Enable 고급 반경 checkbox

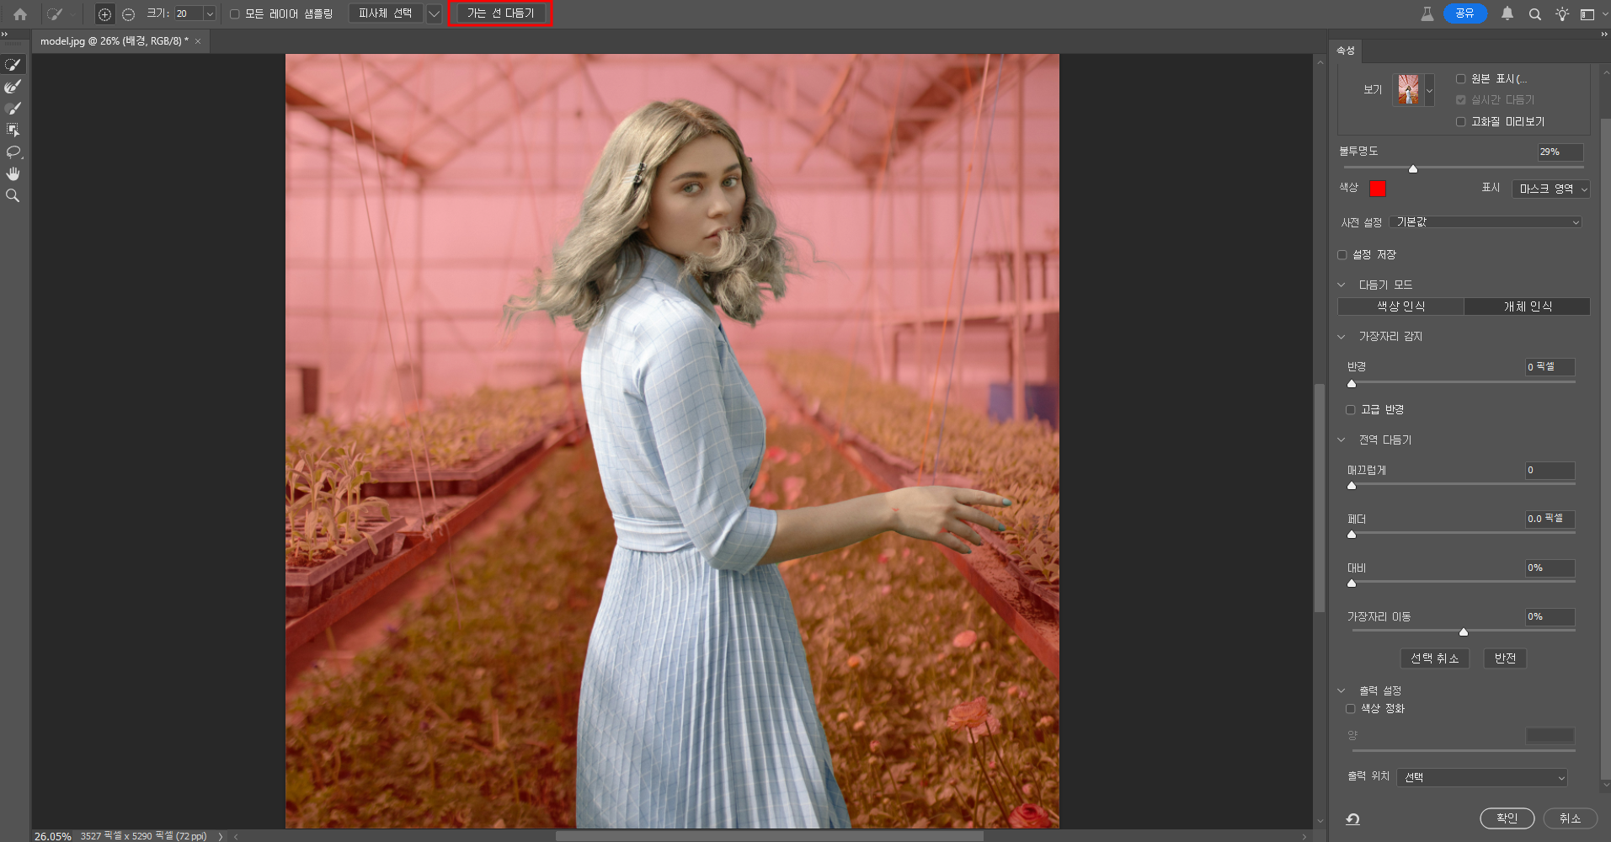(1351, 409)
